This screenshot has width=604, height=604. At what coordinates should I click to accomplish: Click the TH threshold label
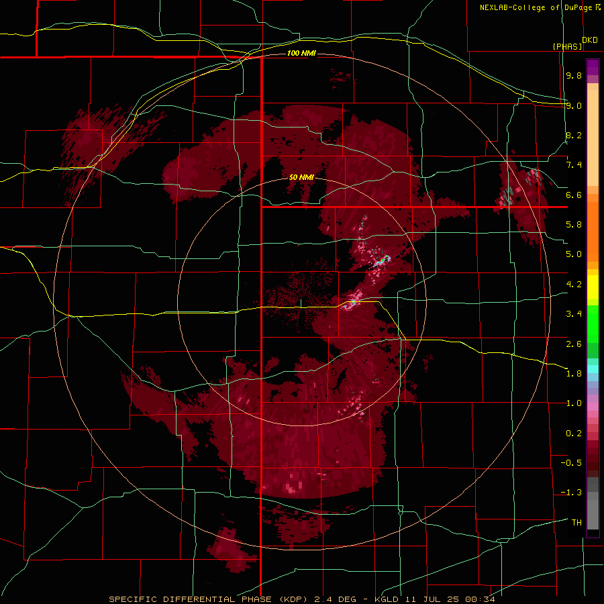click(576, 522)
